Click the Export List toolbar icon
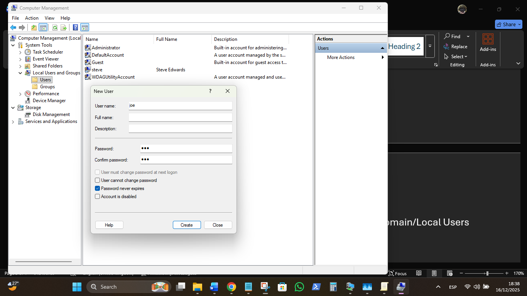Viewport: 527px width, 296px height. click(64, 27)
